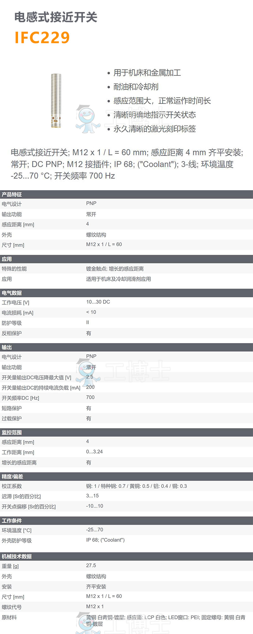
Task: Click the 永久清晰的激光刻印标签 bullet point
Action: [155, 129]
